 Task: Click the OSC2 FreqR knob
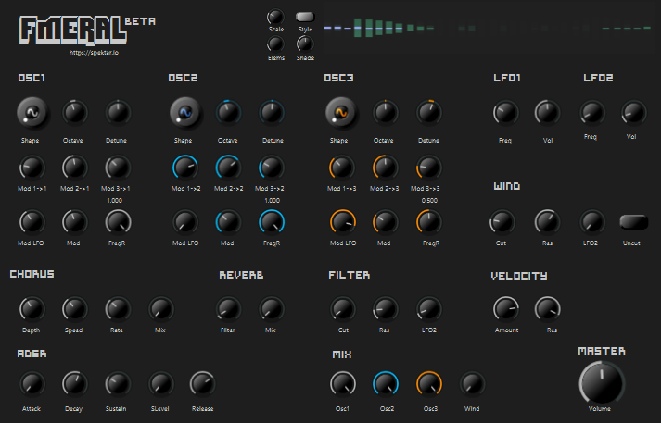[x=272, y=221]
